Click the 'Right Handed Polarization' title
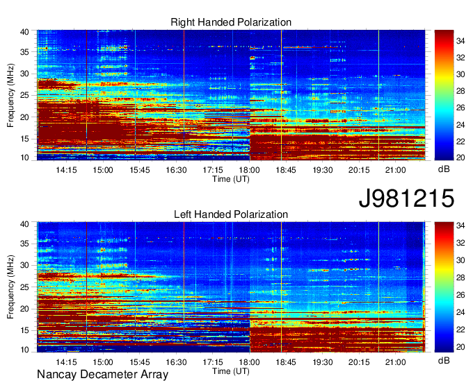 point(231,22)
